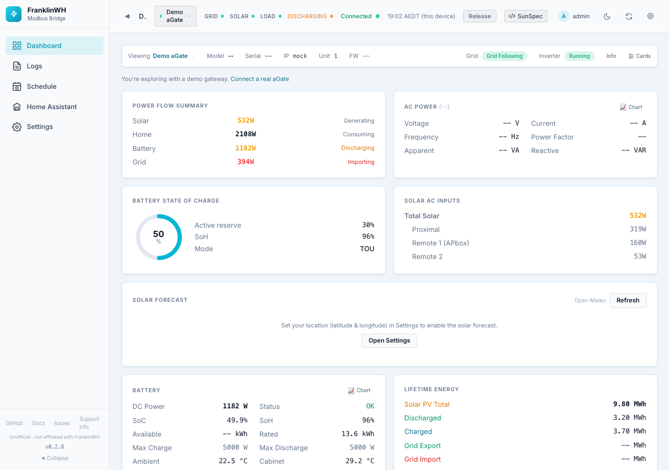Click the Release button
669x470 pixels.
pyautogui.click(x=480, y=16)
